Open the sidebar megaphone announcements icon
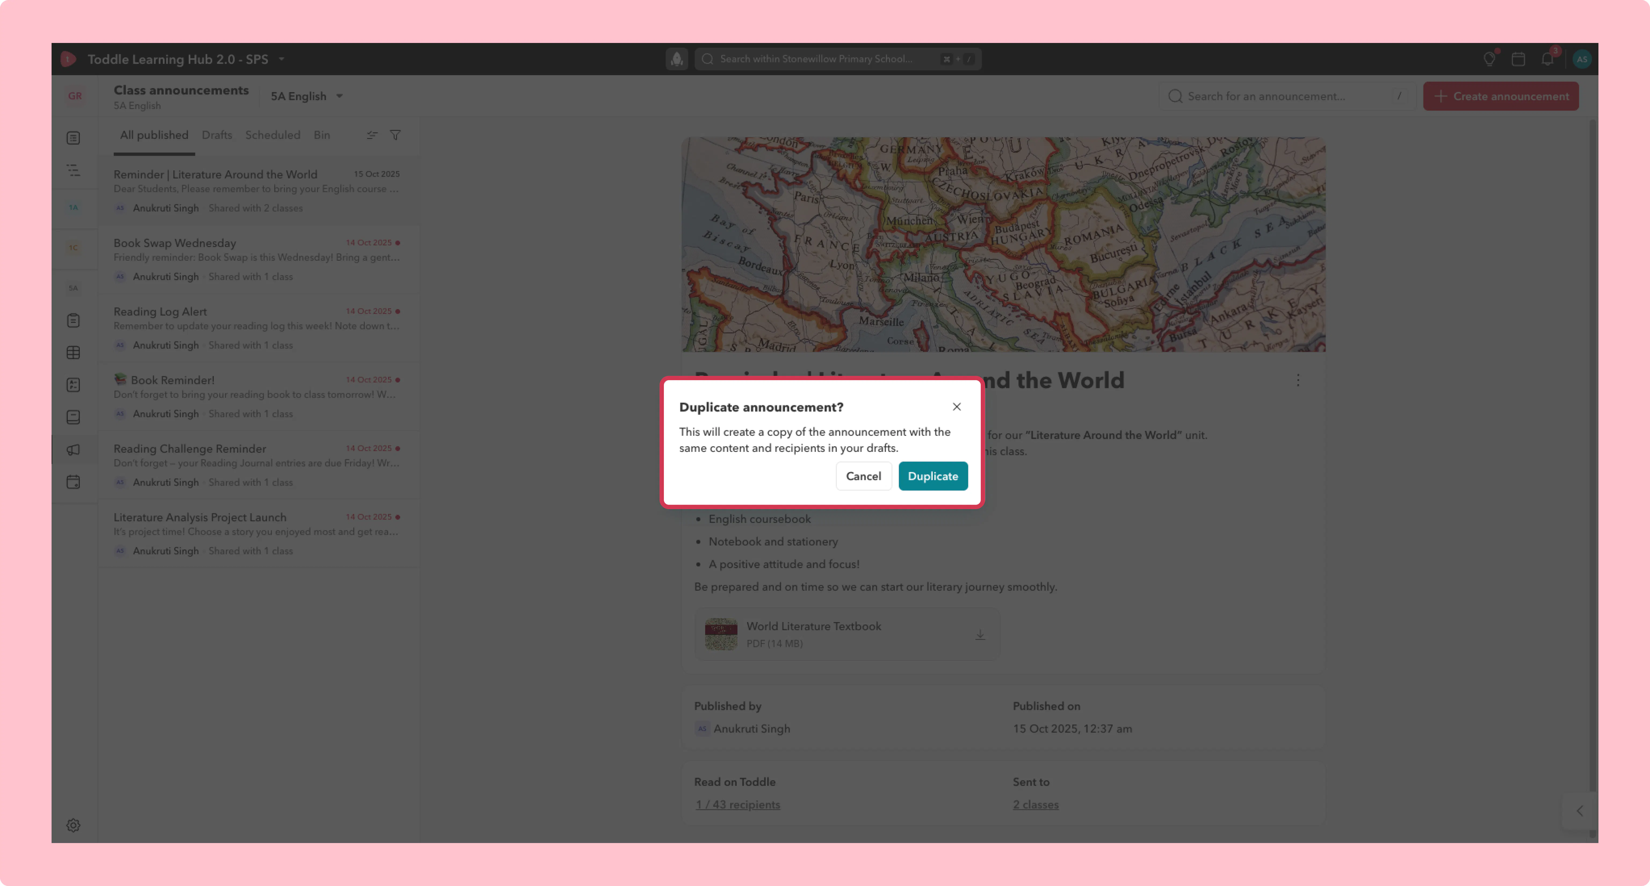The image size is (1650, 886). [74, 449]
